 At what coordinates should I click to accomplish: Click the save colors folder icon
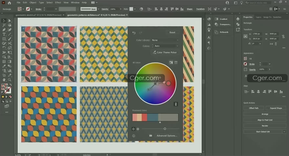[x=150, y=136]
